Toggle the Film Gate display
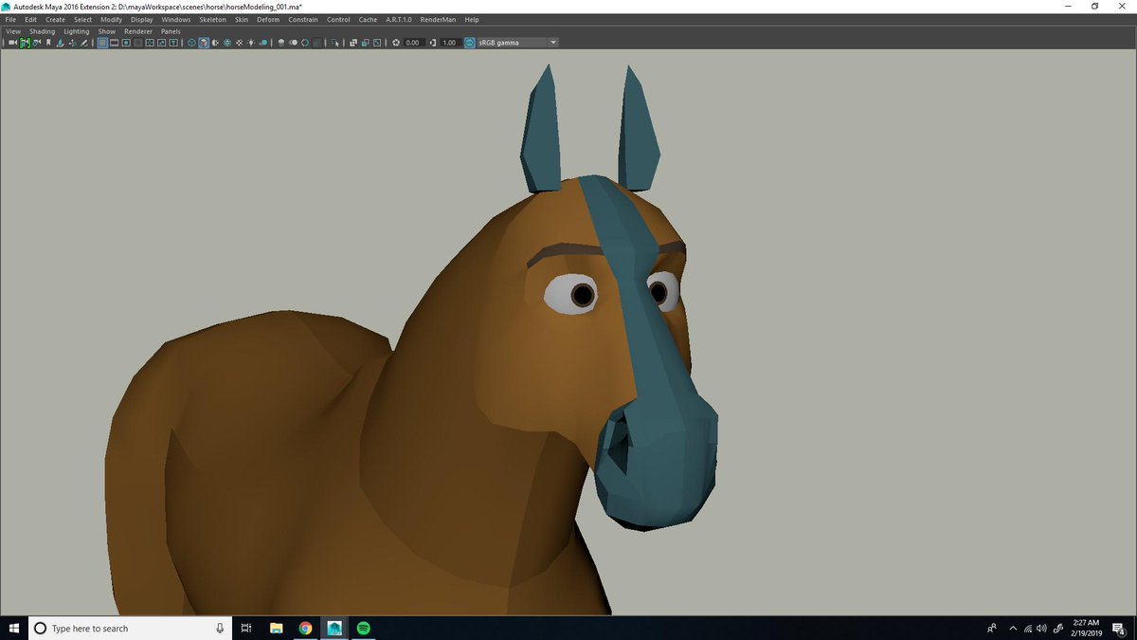Screen dimensions: 1137x640 click(x=114, y=43)
